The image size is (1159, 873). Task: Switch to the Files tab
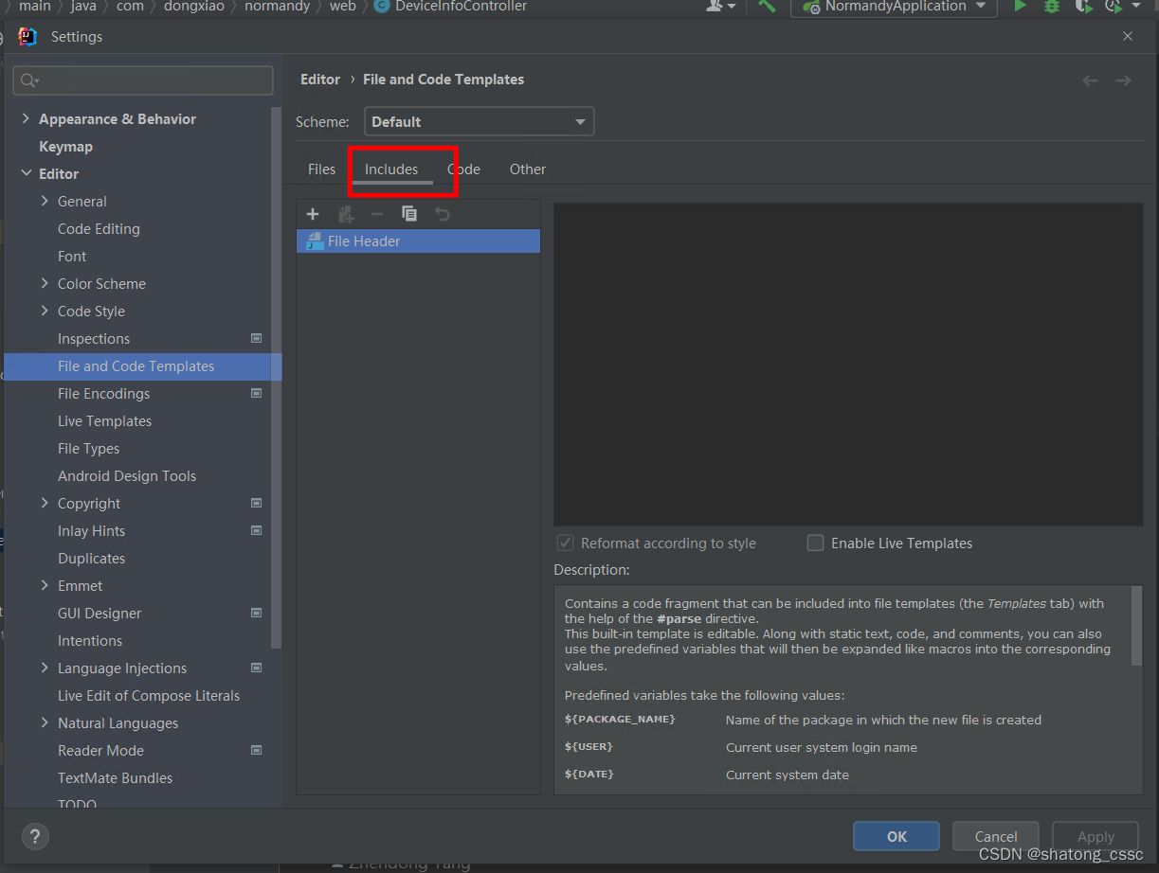coord(322,169)
